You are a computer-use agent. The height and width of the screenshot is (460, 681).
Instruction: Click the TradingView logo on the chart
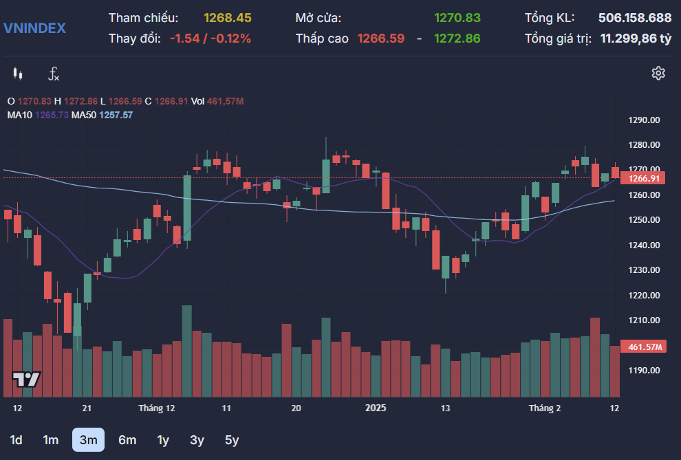click(x=27, y=379)
